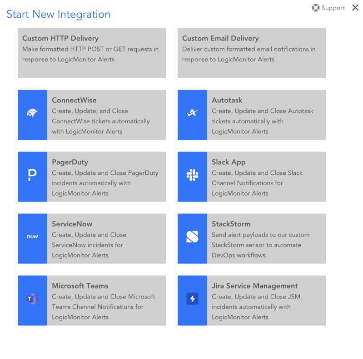Click the PagerDuty integration title
The width and height of the screenshot is (363, 359).
[70, 162]
